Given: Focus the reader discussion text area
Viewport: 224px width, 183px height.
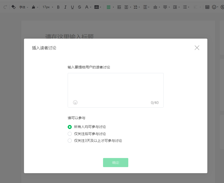Looking at the screenshot, I should click(x=116, y=90).
